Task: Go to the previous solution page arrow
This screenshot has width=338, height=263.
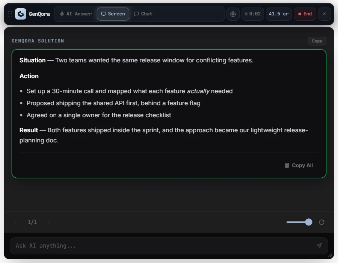Action: (x=15, y=222)
